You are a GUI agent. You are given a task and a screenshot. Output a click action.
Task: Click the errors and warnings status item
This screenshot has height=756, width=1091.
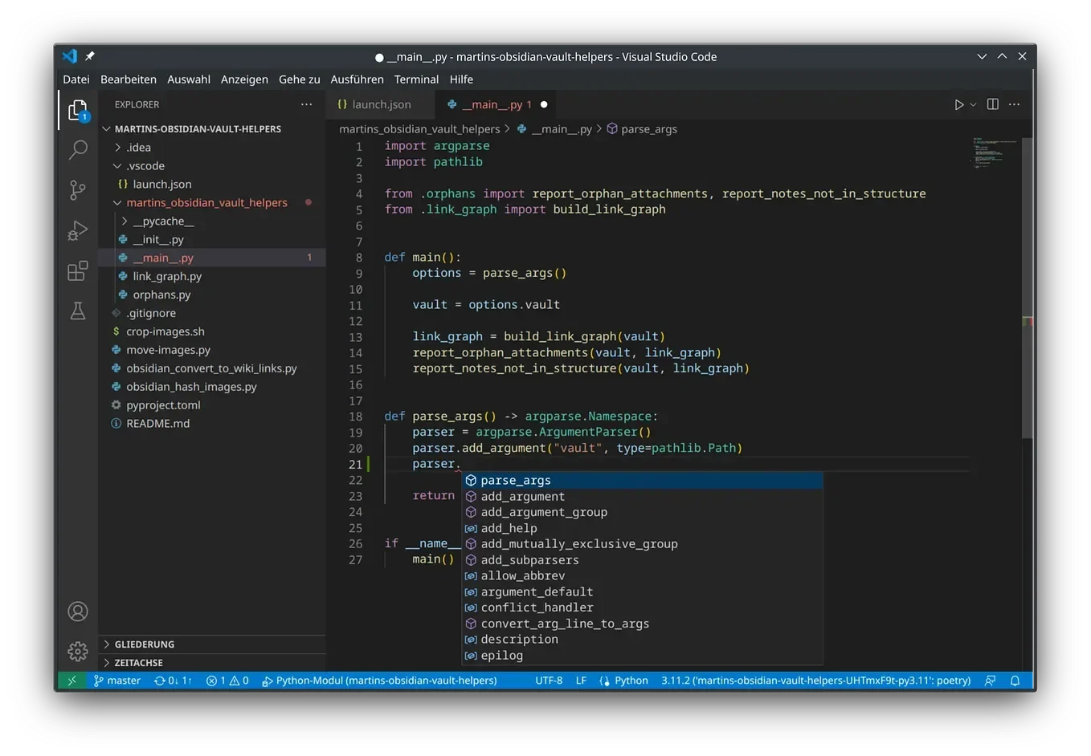coord(227,681)
